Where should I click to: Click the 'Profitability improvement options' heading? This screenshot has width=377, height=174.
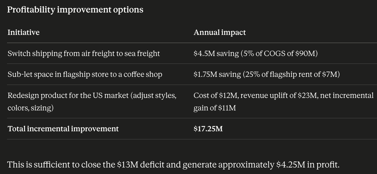click(75, 10)
